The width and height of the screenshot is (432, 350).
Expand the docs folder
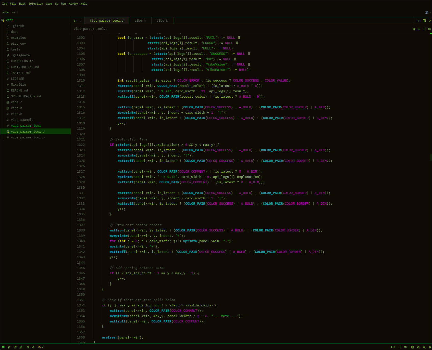coord(35,32)
